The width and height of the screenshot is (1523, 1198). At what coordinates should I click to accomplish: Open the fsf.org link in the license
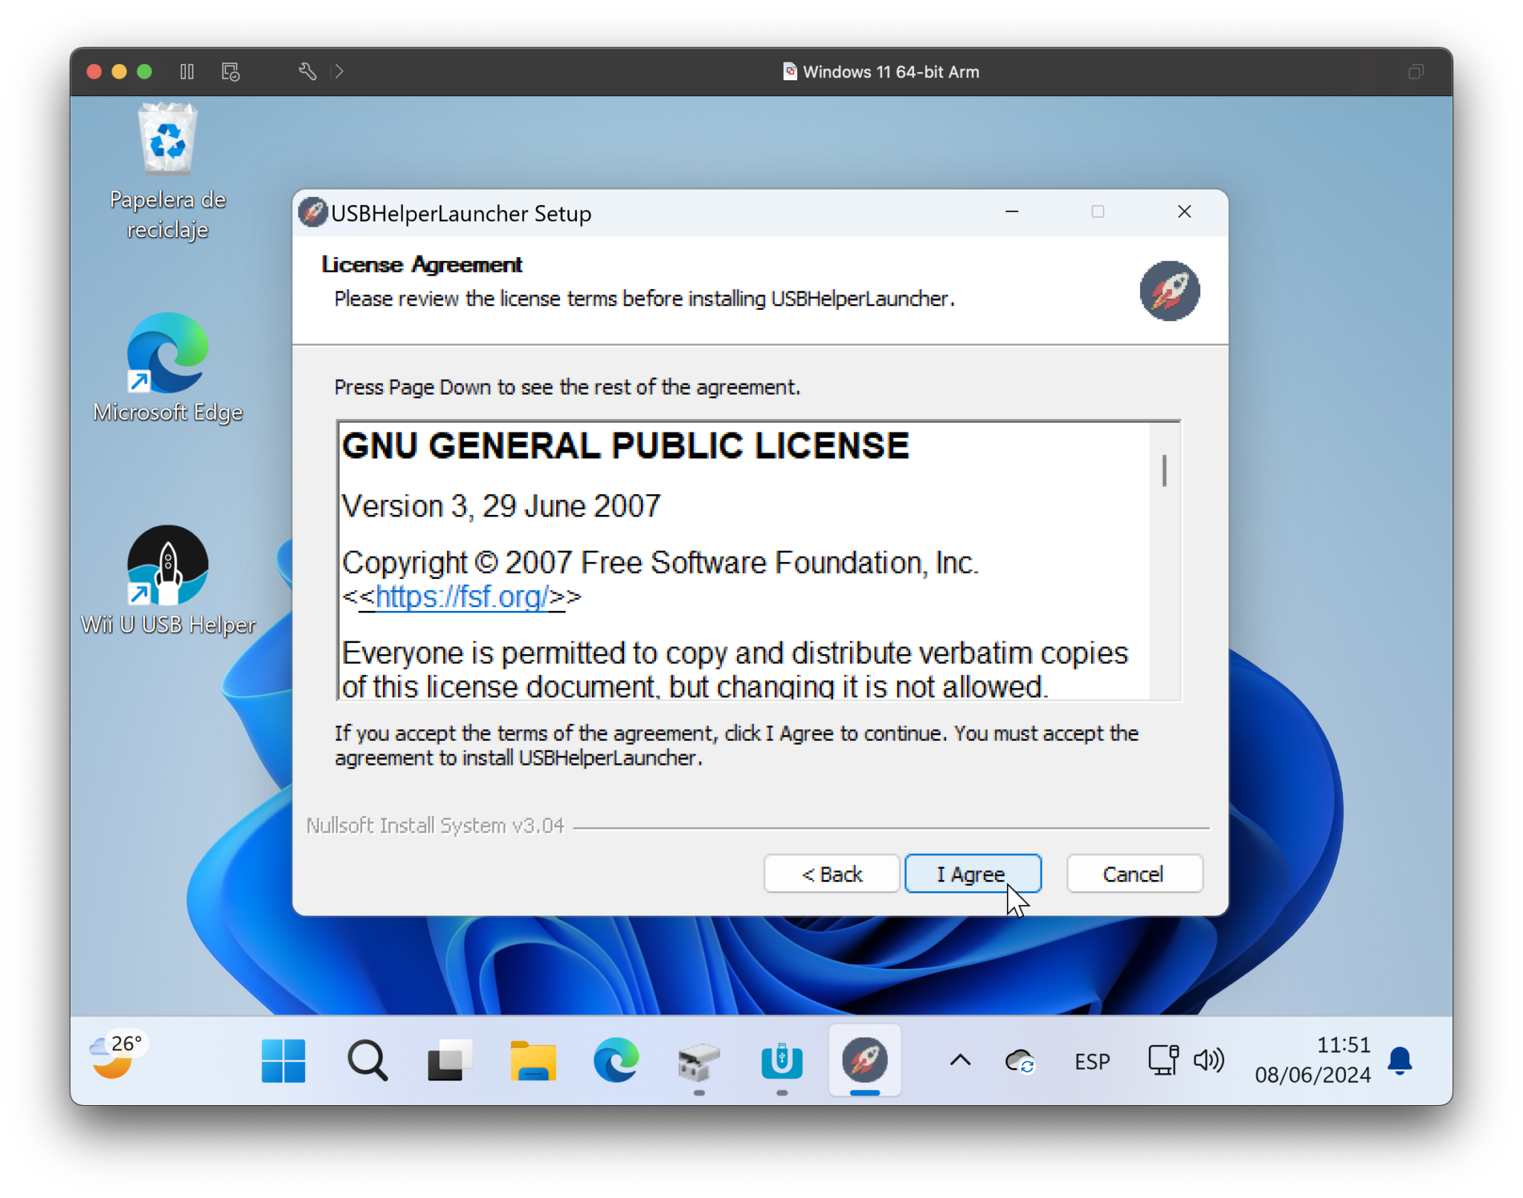(462, 597)
